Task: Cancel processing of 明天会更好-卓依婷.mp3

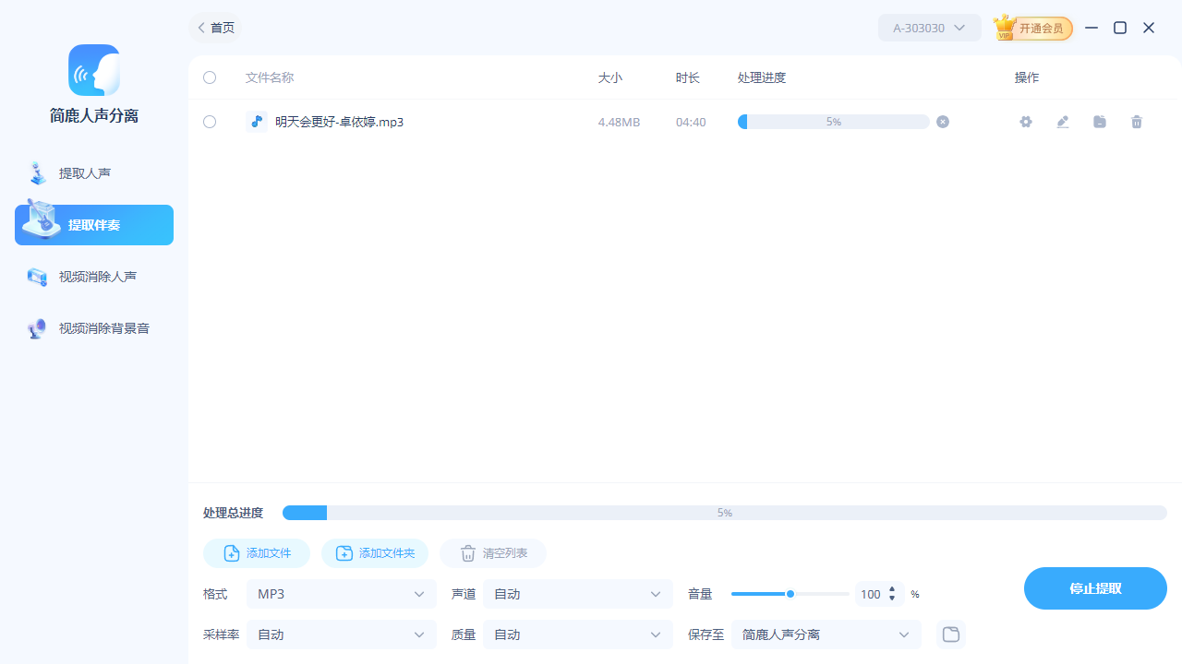Action: 942,122
